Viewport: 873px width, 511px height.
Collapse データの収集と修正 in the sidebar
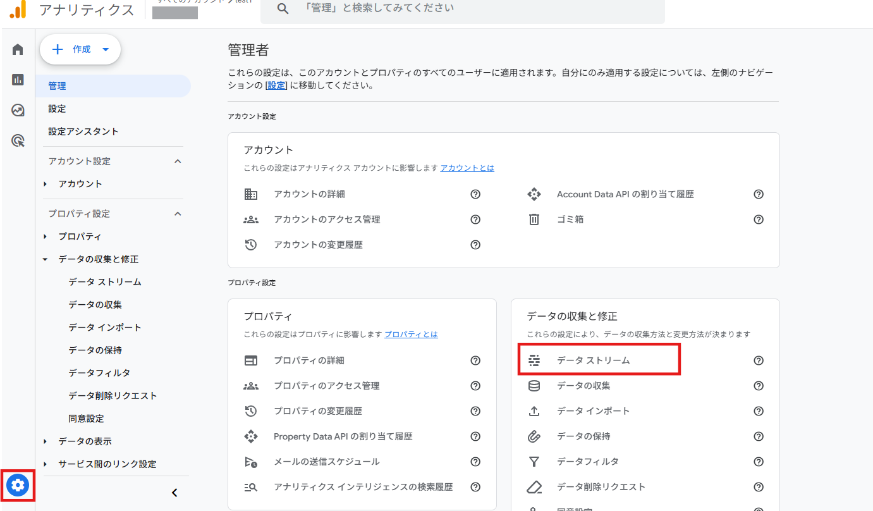point(45,259)
